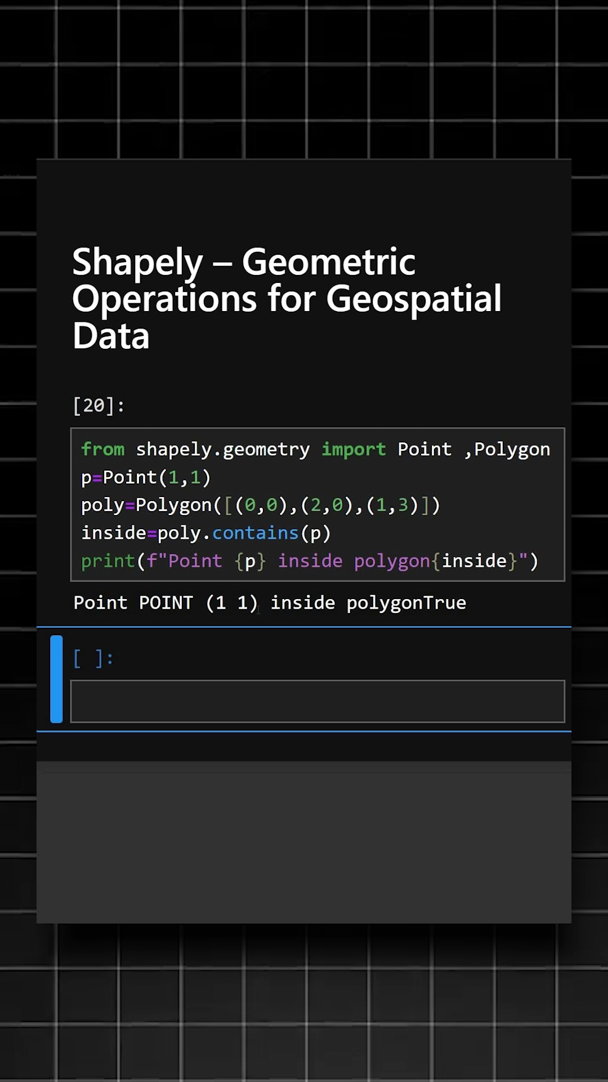Viewport: 608px width, 1082px height.
Task: Click the 'from shapely.geometry import' code line
Action: click(315, 449)
